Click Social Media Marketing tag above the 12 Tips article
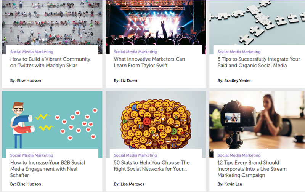305x192 pixels. click(x=239, y=155)
